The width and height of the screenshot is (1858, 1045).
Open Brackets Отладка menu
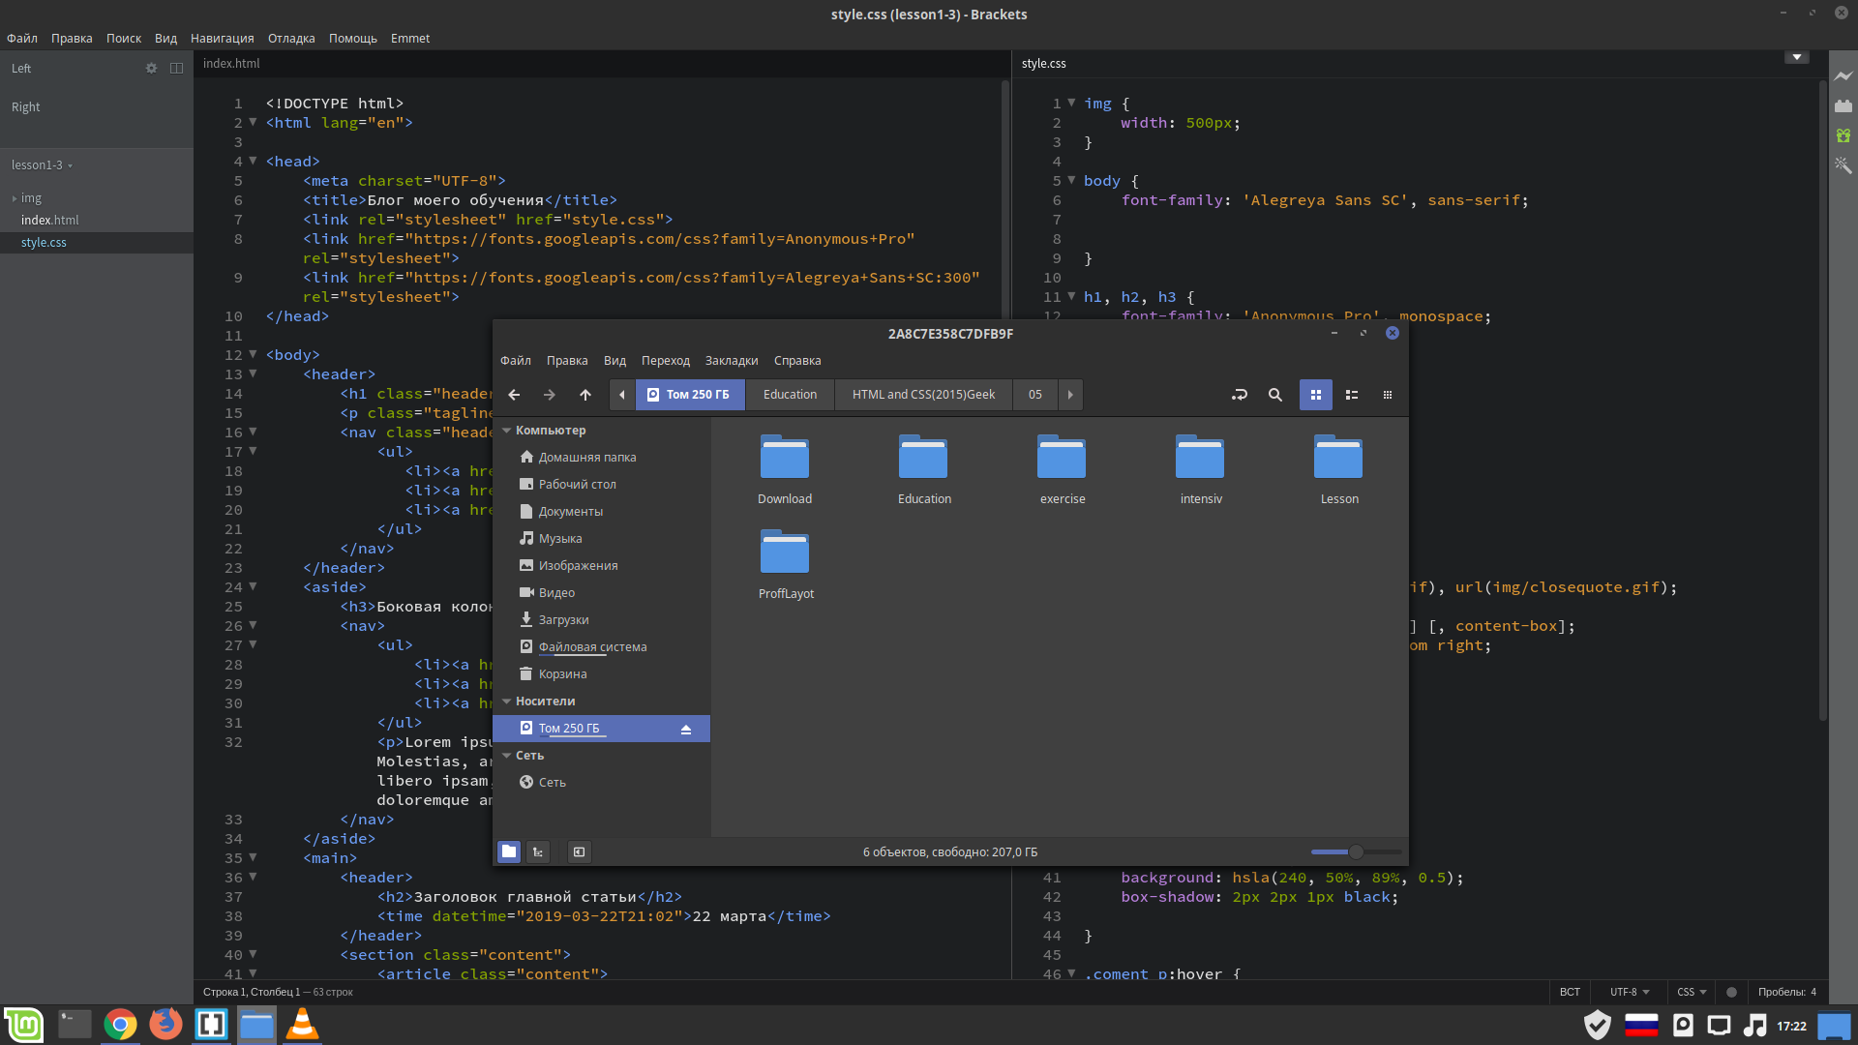tap(291, 39)
